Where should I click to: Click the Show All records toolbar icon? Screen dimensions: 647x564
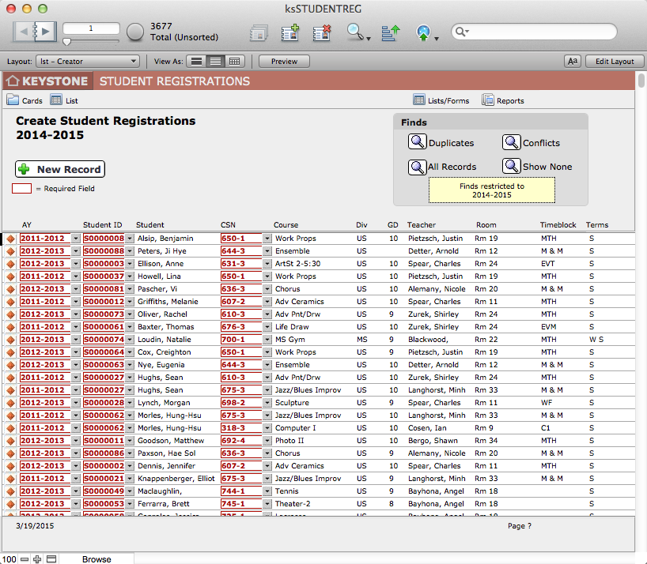pyautogui.click(x=259, y=32)
